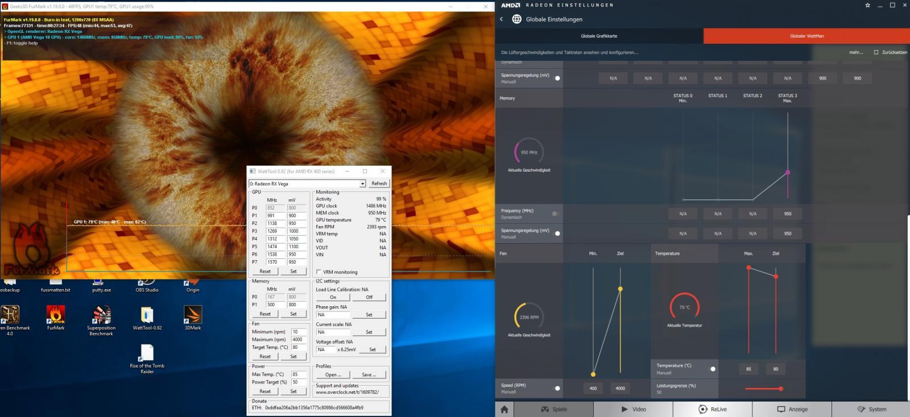Click Temperature Ziel slider handle
Screen dimensions: 910x417
776,277
